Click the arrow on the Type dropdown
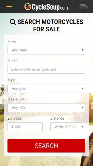 click(x=83, y=88)
